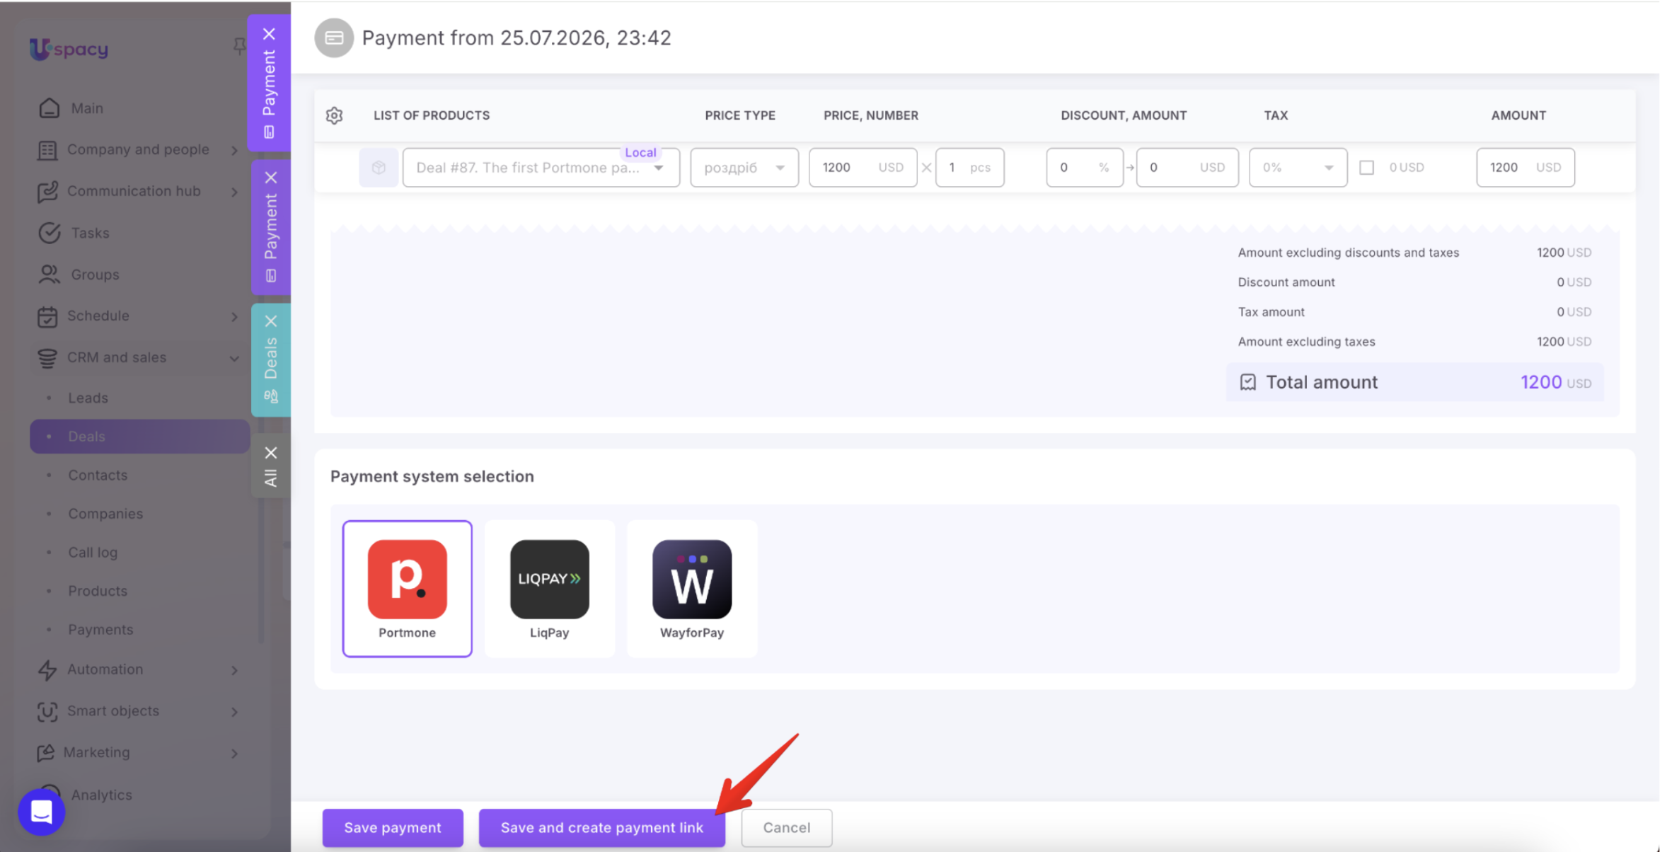Click the product cube icon in row
This screenshot has width=1667, height=852.
[379, 168]
